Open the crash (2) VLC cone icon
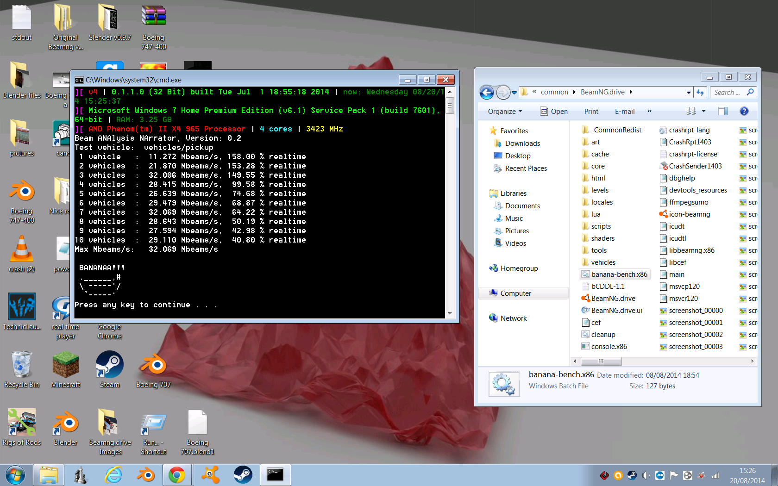The image size is (778, 486). coord(21,254)
